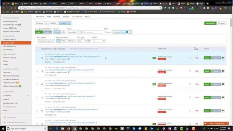
Task: Open Delete dropdown in second backlink row
Action: coord(216,71)
